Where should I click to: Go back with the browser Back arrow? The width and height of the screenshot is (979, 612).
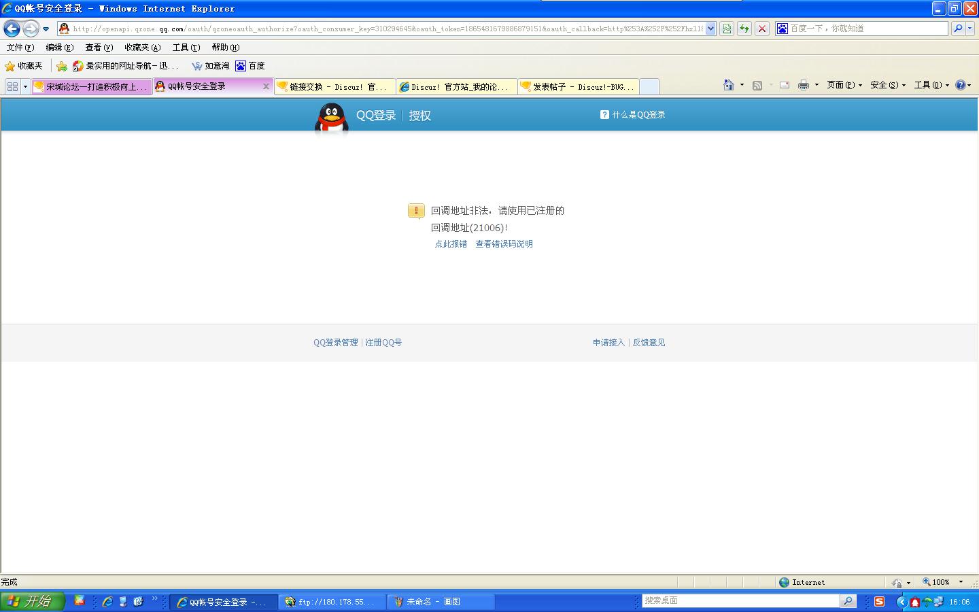pyautogui.click(x=12, y=29)
